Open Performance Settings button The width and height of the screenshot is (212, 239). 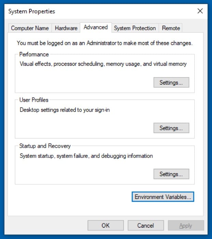[x=171, y=83]
